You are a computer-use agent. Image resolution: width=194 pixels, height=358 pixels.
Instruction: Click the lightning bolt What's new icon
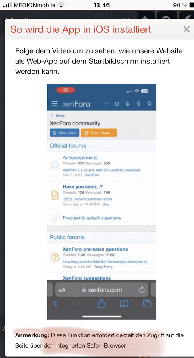pyautogui.click(x=139, y=104)
